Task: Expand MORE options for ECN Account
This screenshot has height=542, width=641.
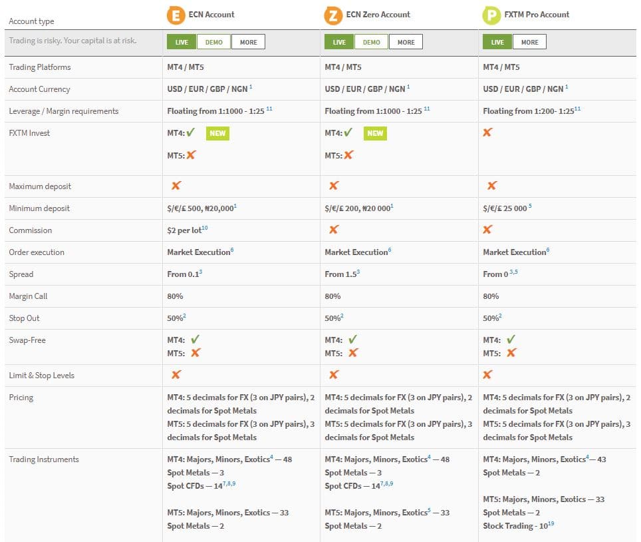Action: [248, 41]
